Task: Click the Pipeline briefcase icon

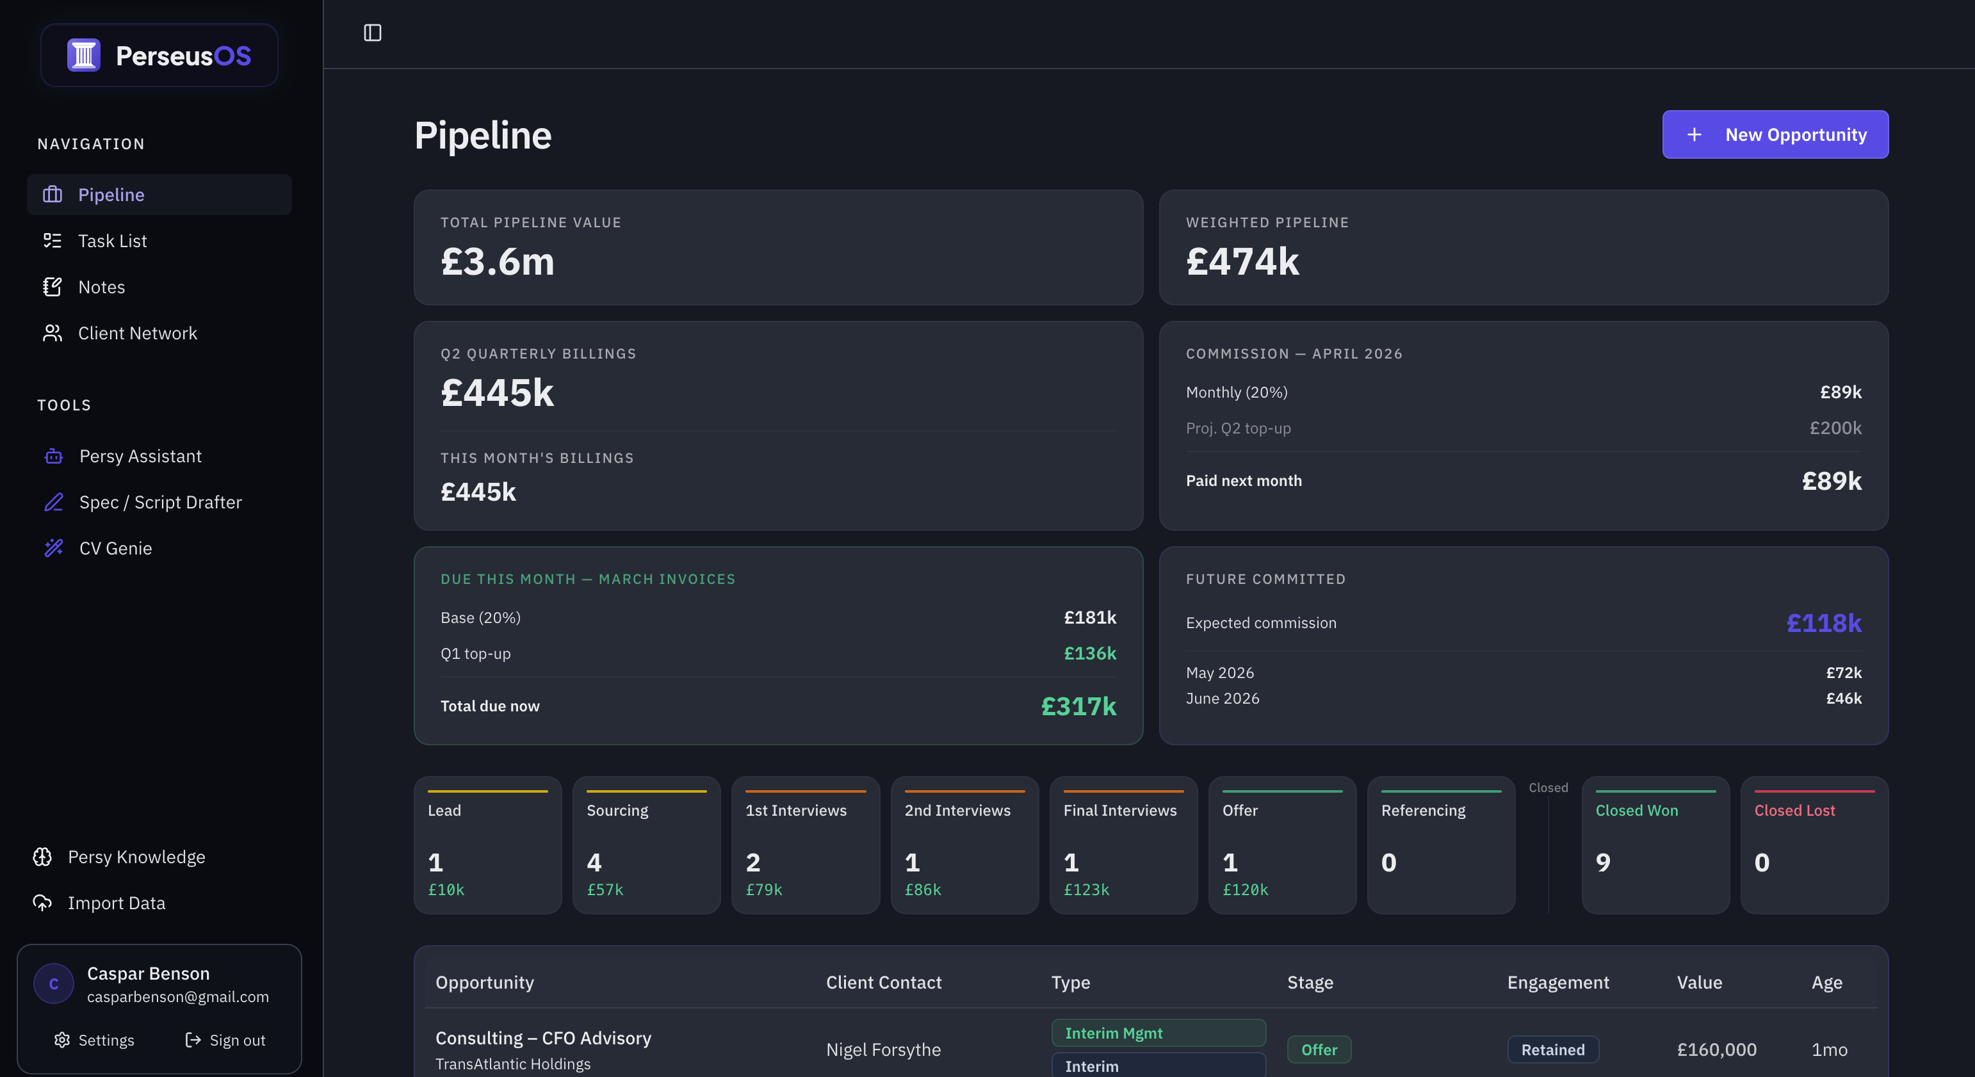Action: (x=52, y=194)
